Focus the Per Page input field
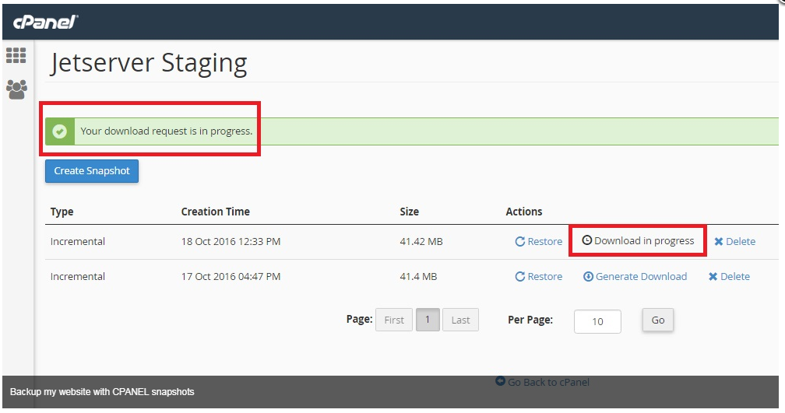The height and width of the screenshot is (413, 785). click(597, 321)
